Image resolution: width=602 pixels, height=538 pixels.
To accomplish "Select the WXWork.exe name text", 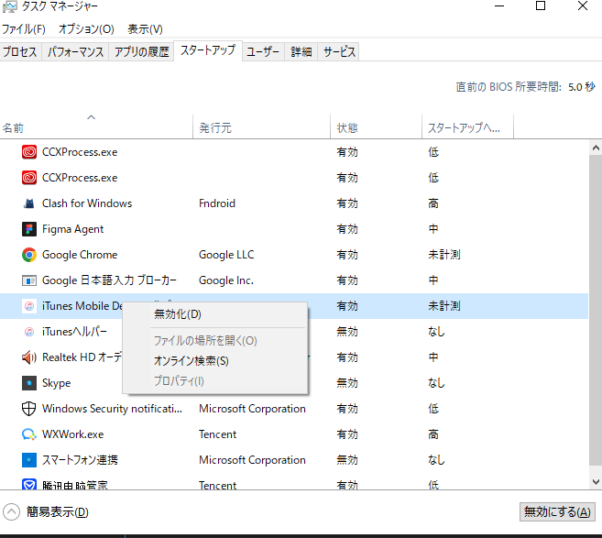I will pyautogui.click(x=73, y=434).
